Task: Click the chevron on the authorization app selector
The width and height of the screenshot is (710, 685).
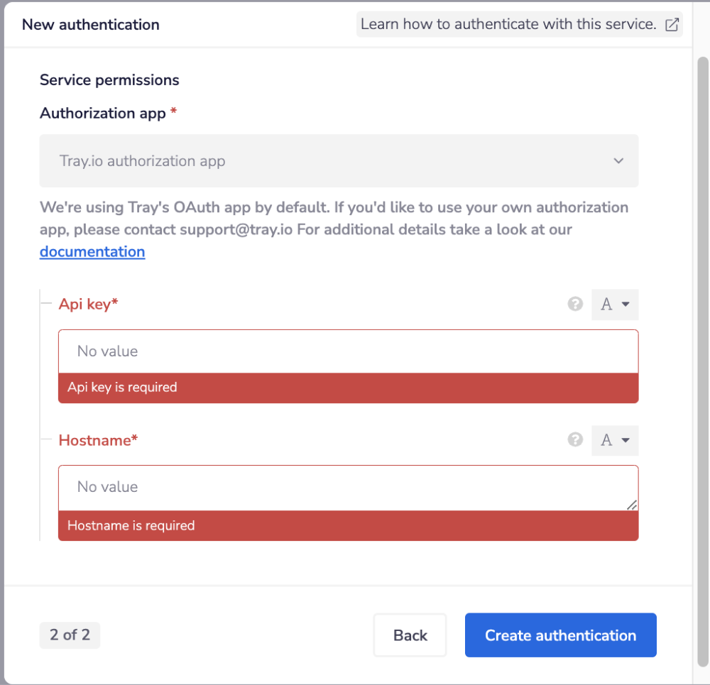Action: pyautogui.click(x=618, y=161)
